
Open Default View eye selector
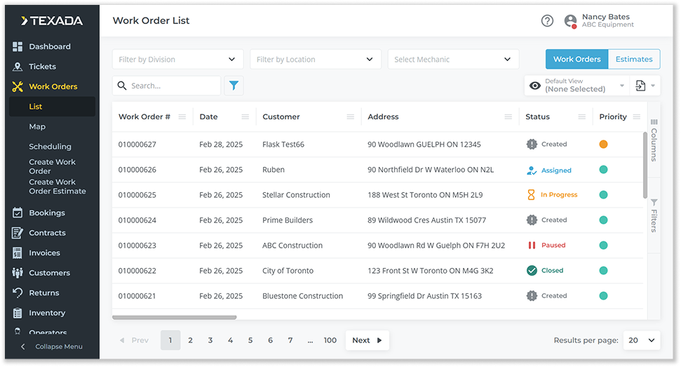tap(576, 86)
